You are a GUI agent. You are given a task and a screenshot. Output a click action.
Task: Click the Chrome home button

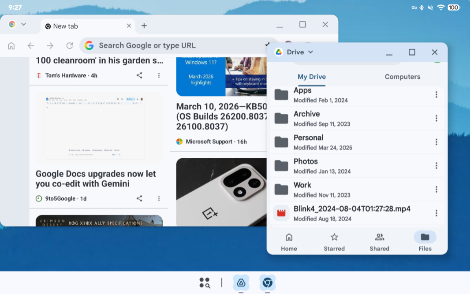point(11,45)
